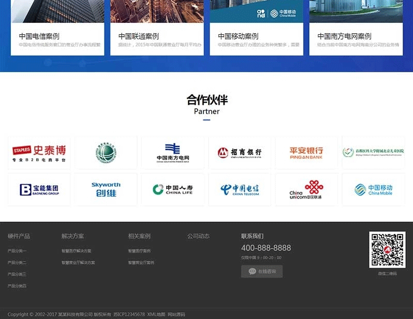Click the 宝能集团 Baoneng Group logo
The image size is (413, 319).
coord(39,189)
